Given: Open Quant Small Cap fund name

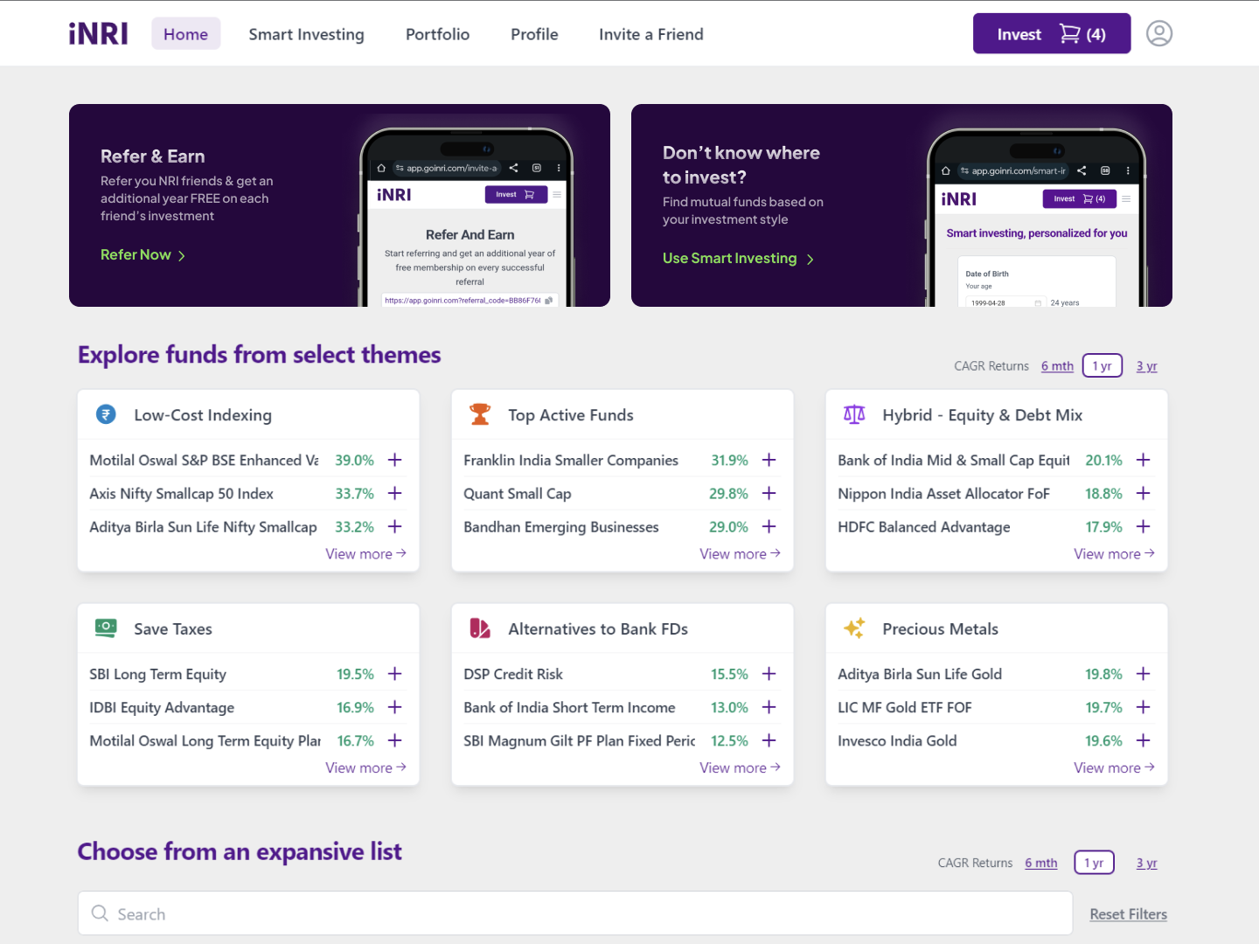Looking at the screenshot, I should click(x=517, y=493).
